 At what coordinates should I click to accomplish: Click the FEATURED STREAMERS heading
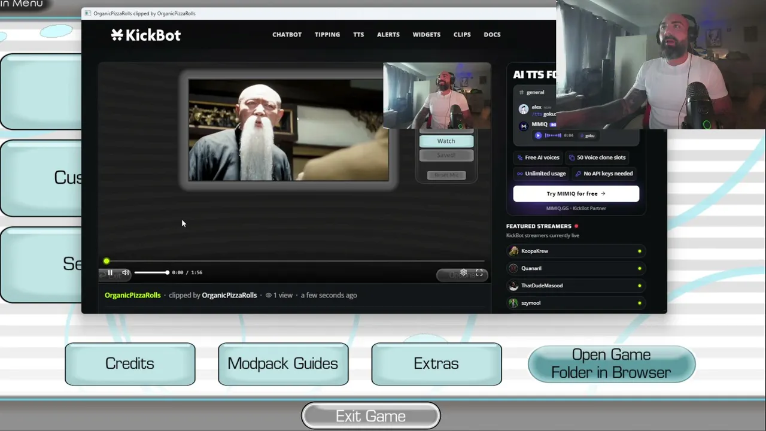pyautogui.click(x=539, y=226)
